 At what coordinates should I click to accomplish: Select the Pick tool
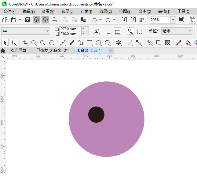coord(5,43)
